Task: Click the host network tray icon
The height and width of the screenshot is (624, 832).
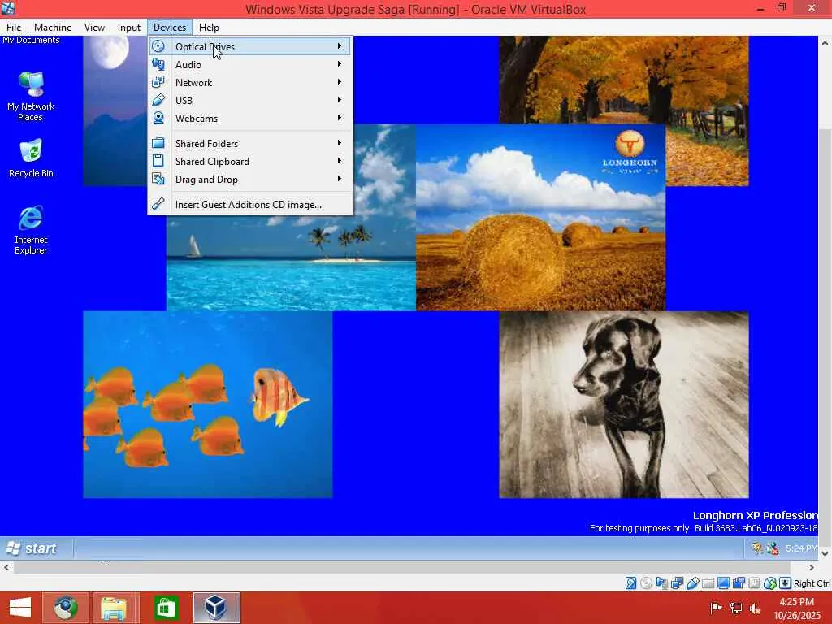Action: pos(736,608)
